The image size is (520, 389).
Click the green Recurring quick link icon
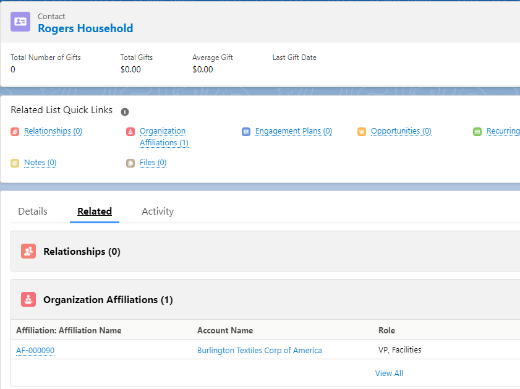477,132
